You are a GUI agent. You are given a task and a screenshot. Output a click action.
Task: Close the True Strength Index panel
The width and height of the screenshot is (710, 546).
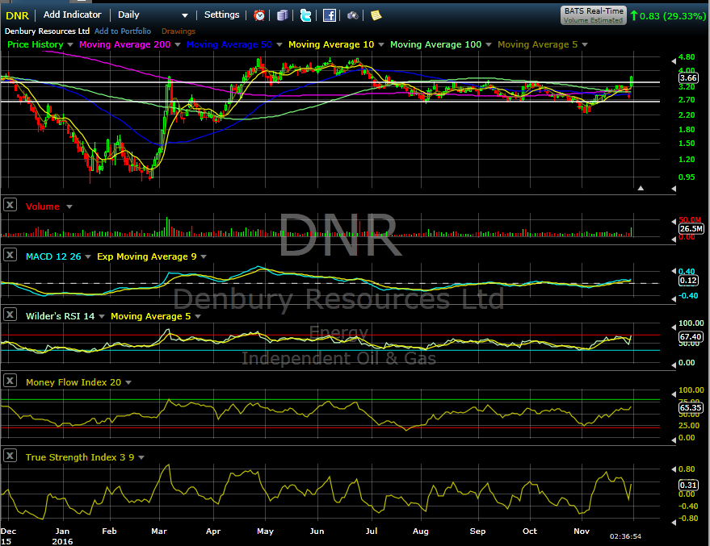pyautogui.click(x=10, y=456)
